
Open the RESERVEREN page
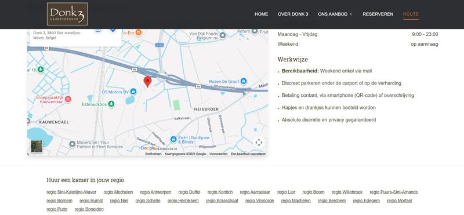point(378,14)
